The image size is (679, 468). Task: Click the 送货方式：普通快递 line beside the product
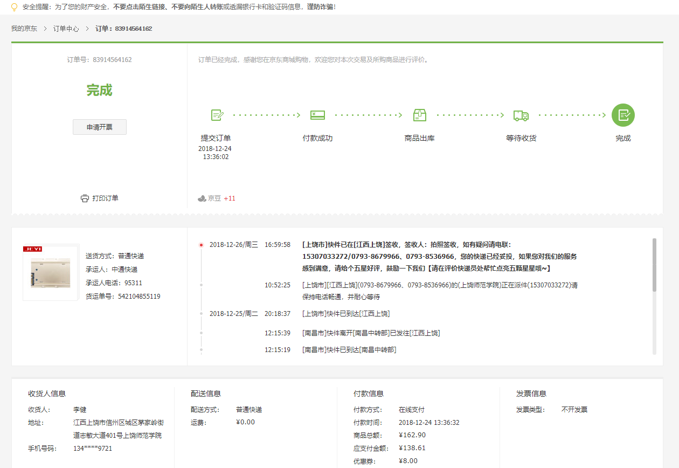pyautogui.click(x=115, y=256)
